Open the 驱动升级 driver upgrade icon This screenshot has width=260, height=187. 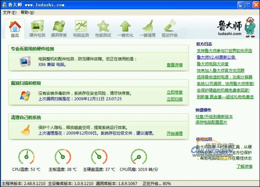coord(169,28)
